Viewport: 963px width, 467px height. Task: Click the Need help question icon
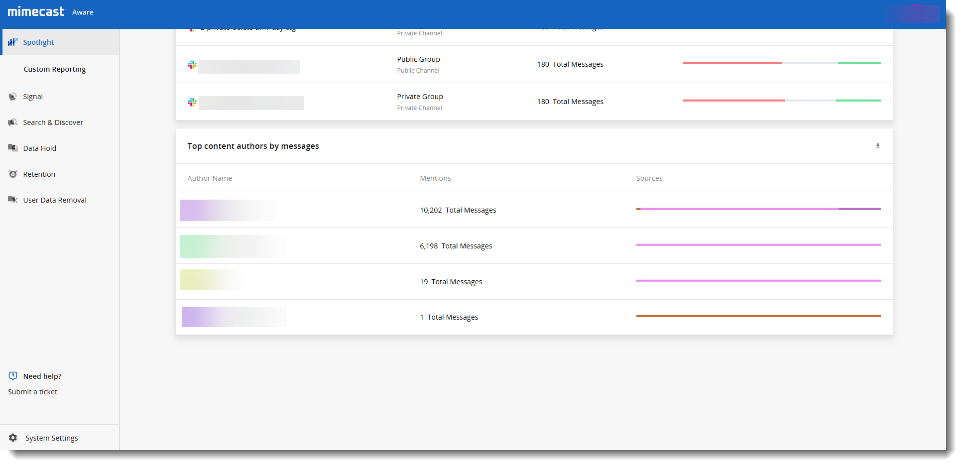click(13, 376)
